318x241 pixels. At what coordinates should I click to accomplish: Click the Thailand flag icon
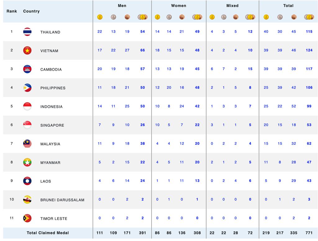(x=27, y=32)
